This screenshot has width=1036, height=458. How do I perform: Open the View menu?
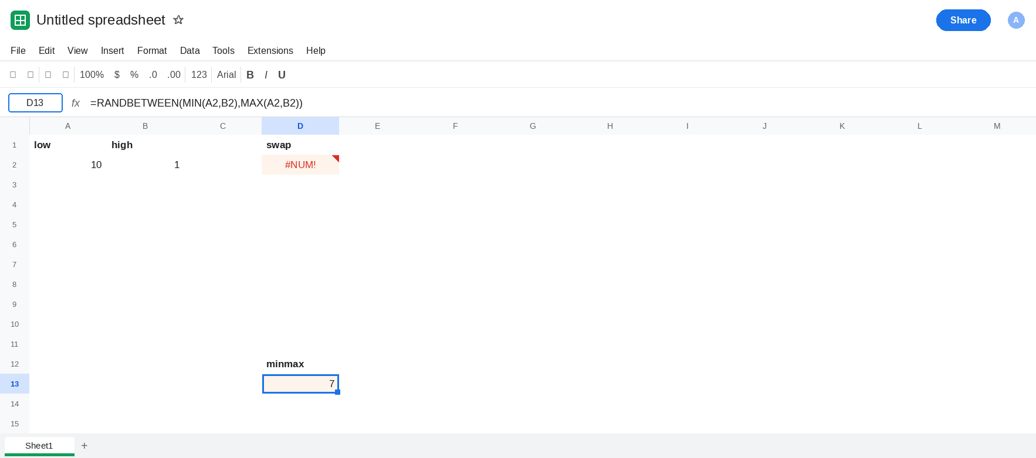click(77, 51)
